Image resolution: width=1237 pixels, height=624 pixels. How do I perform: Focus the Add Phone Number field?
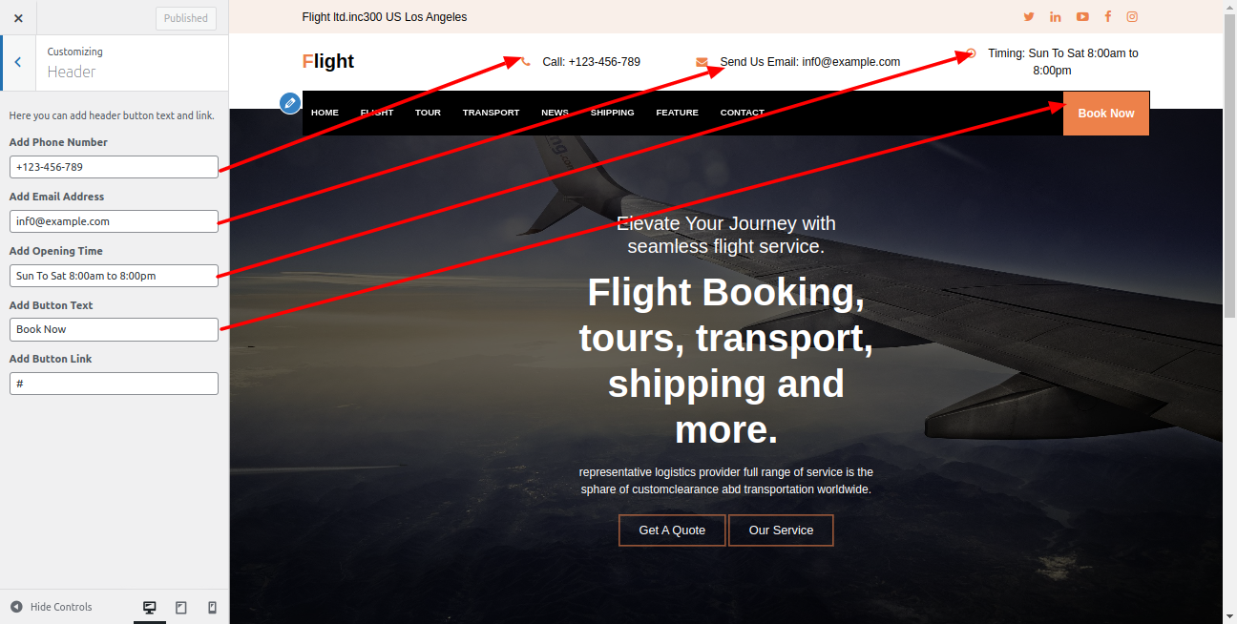(x=115, y=167)
